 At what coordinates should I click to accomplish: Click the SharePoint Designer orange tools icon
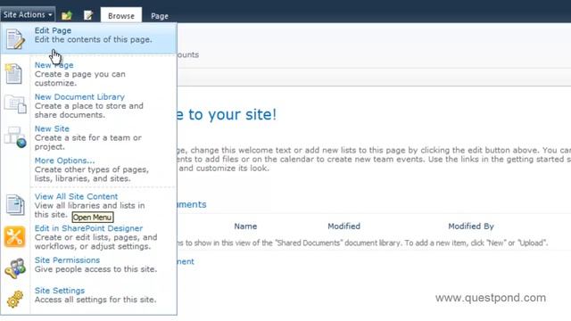14,237
